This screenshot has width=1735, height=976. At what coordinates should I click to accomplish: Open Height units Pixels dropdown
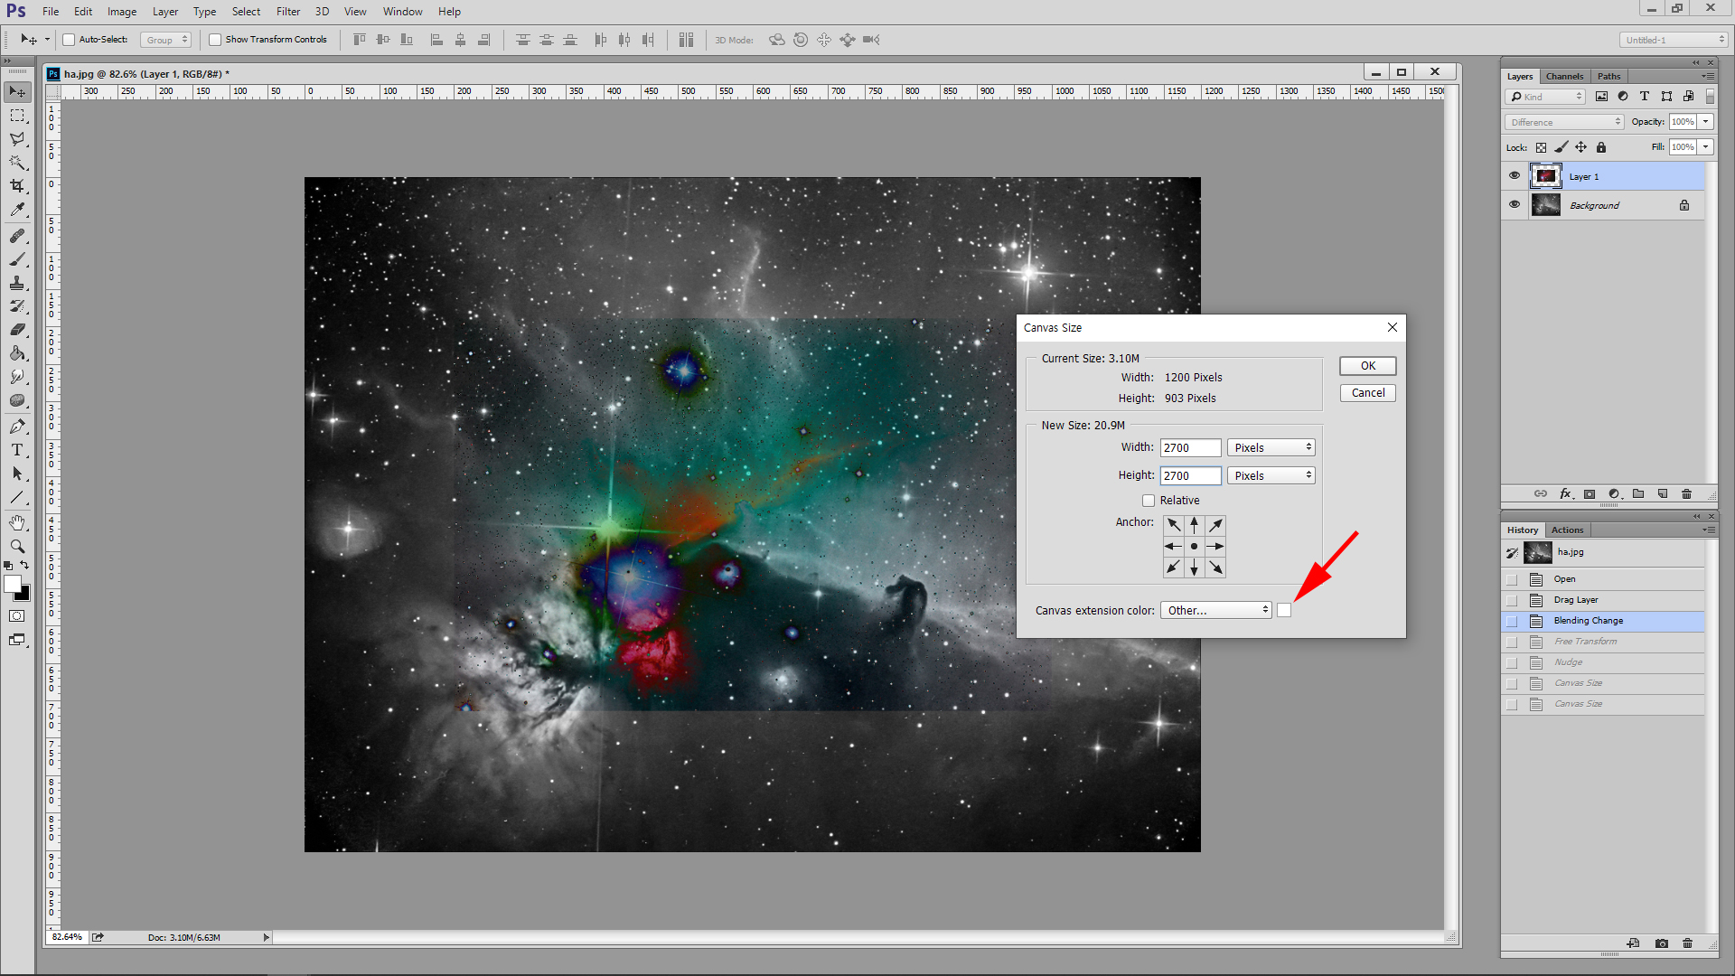click(x=1271, y=475)
